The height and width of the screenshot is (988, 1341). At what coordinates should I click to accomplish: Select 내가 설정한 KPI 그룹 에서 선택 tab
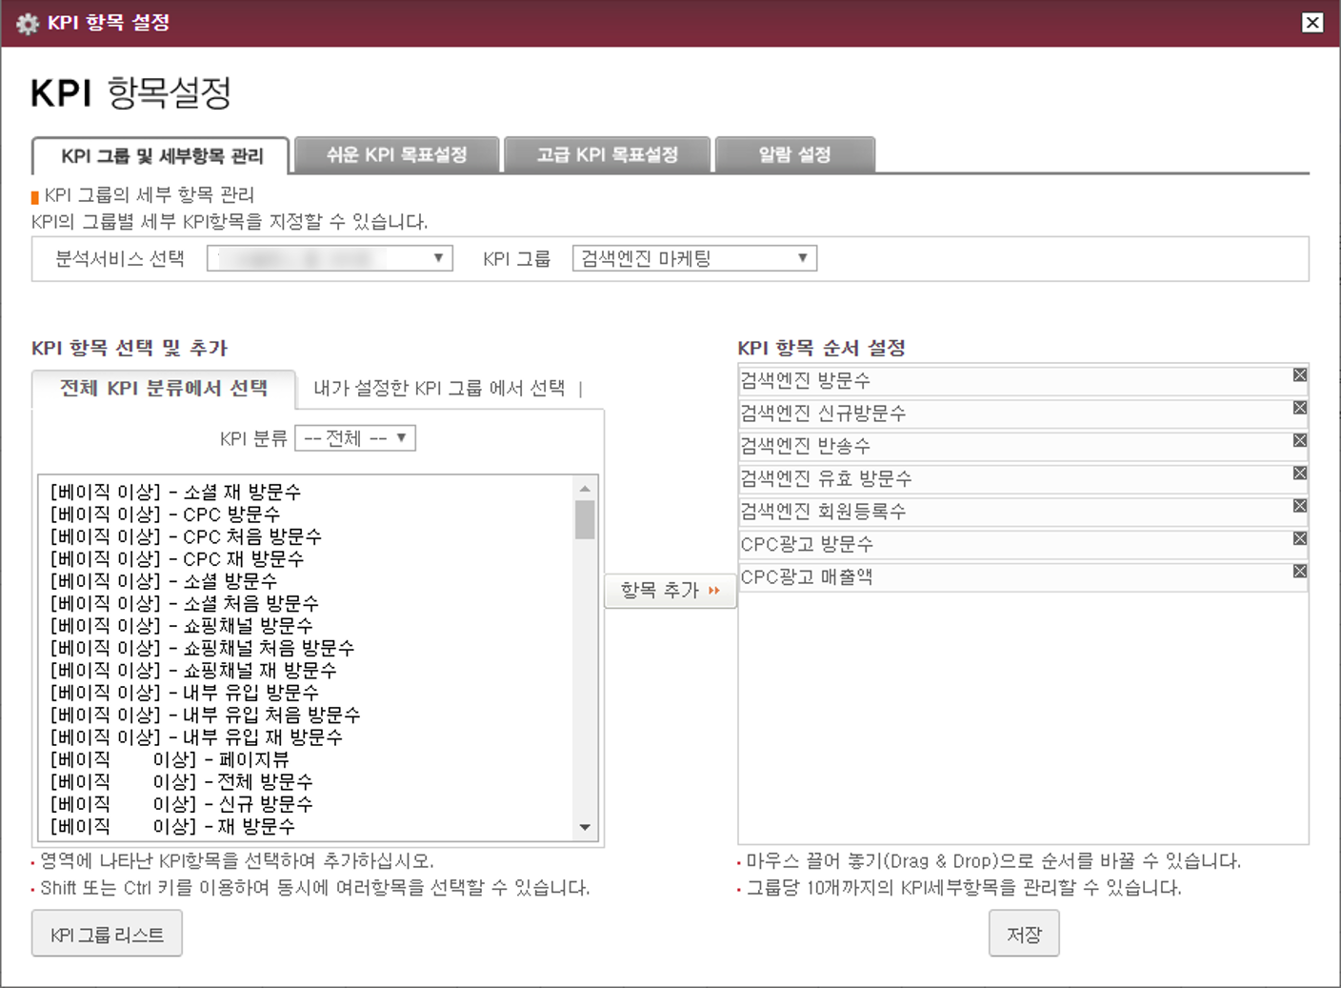[439, 388]
